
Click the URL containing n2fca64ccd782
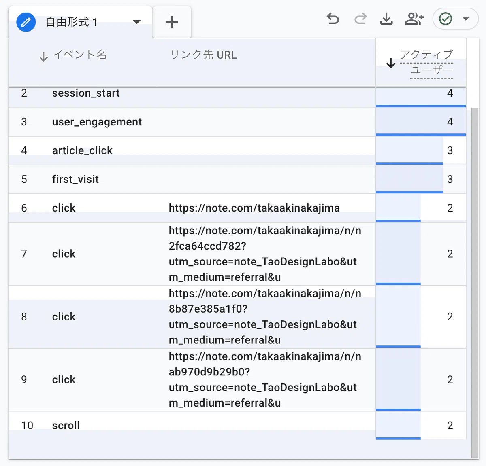click(265, 254)
